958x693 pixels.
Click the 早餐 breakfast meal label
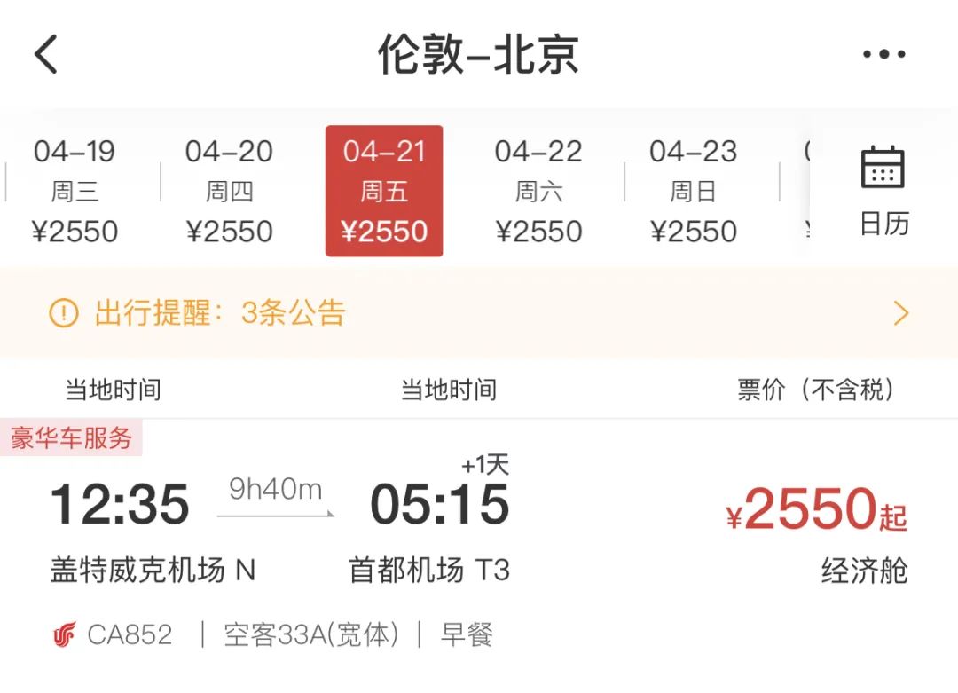point(465,634)
